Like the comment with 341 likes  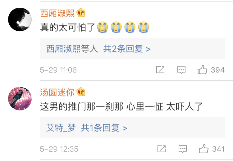pyautogui.click(x=203, y=149)
